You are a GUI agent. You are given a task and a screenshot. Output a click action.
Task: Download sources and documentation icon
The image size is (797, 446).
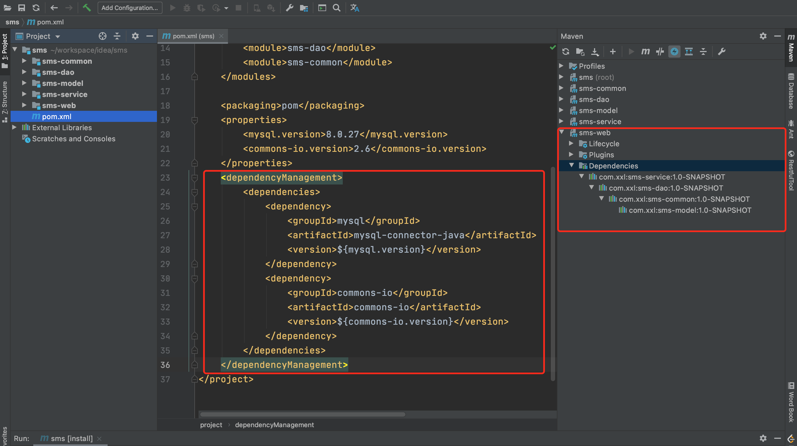pos(595,52)
